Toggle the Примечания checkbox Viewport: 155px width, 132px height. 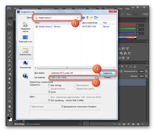coord(75,85)
